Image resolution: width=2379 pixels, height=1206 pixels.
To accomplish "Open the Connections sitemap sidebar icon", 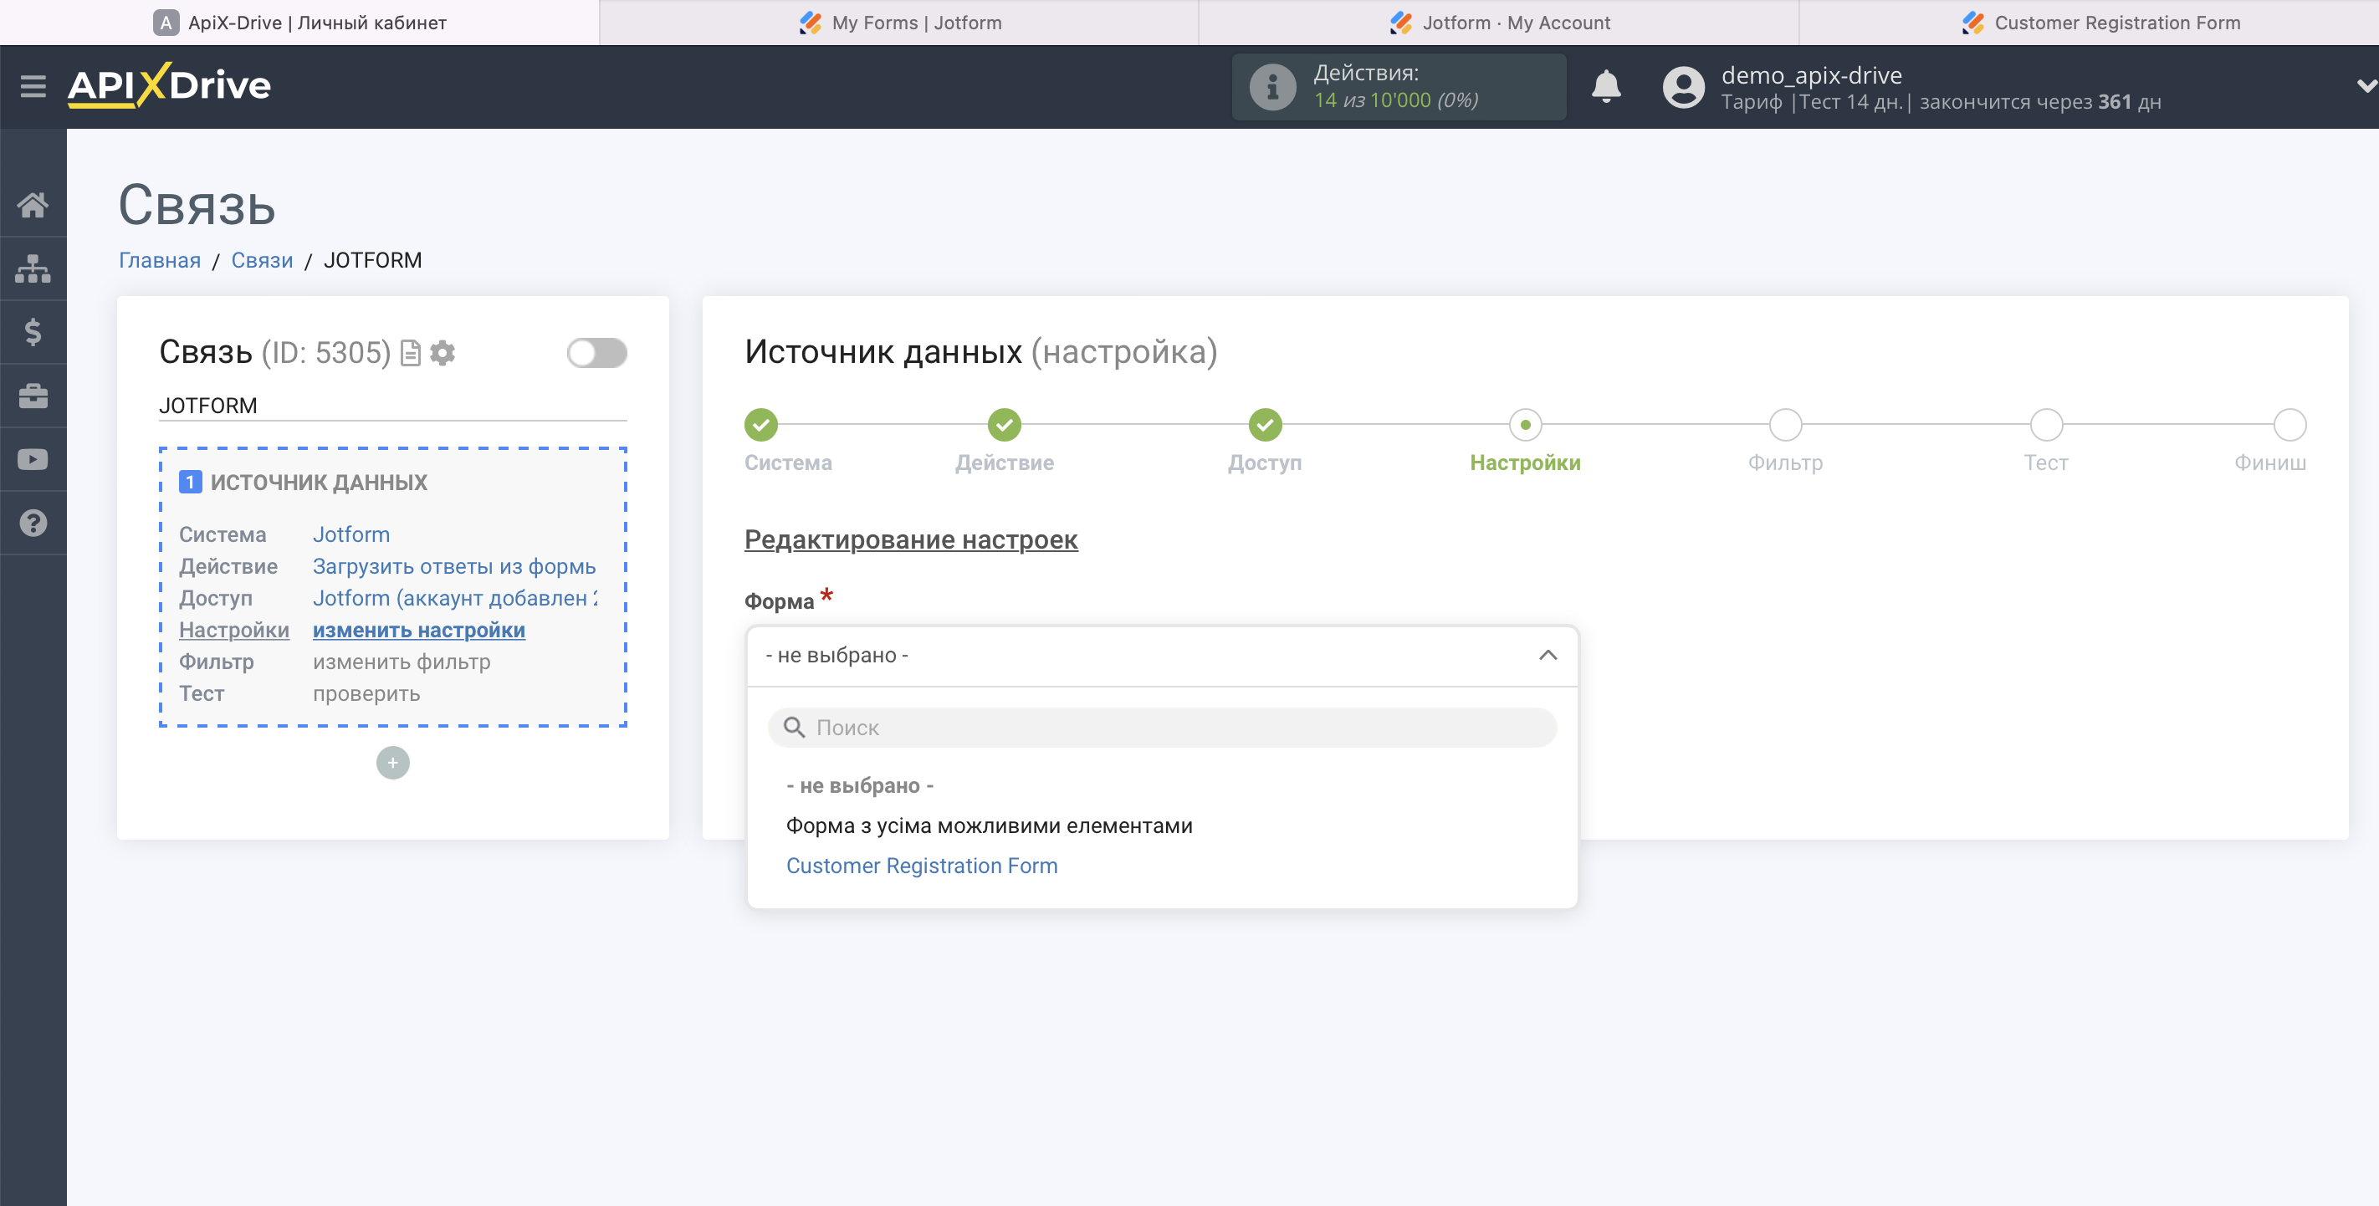I will [33, 268].
